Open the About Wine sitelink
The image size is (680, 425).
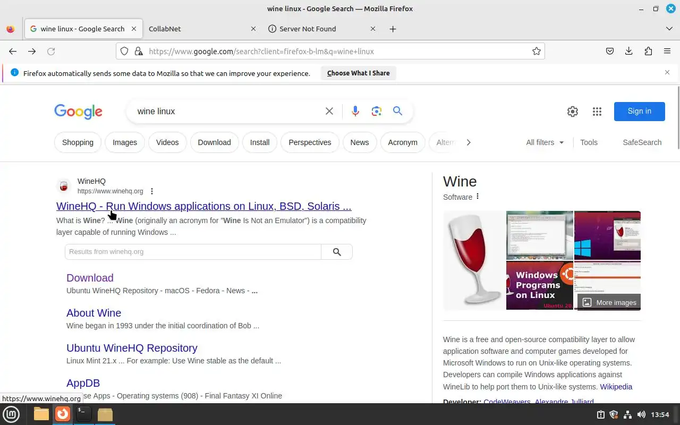[x=93, y=313]
